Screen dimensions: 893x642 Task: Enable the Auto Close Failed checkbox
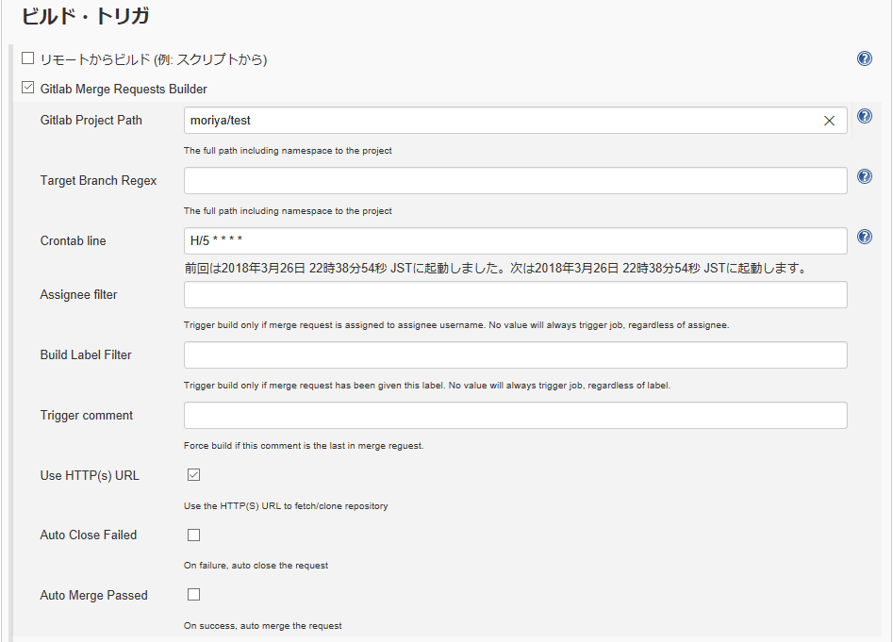point(193,535)
